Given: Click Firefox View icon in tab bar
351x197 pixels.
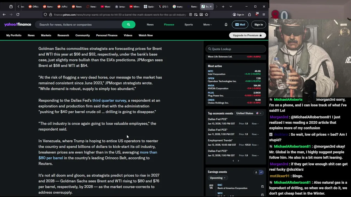Looking at the screenshot, I should 11,7.
